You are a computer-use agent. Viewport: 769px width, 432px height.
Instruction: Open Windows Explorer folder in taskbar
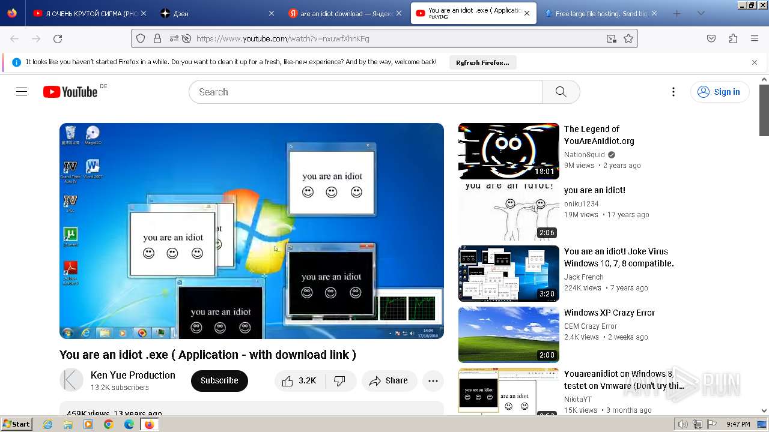tap(68, 424)
